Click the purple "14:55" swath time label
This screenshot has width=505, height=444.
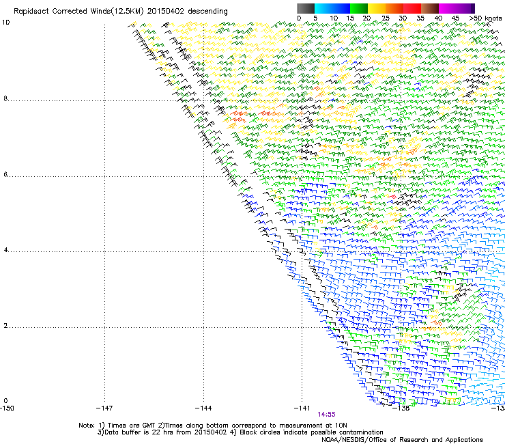[326, 415]
